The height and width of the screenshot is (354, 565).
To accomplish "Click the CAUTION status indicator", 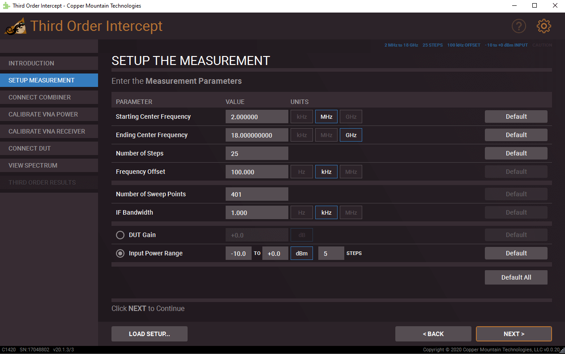I will 542,45.
